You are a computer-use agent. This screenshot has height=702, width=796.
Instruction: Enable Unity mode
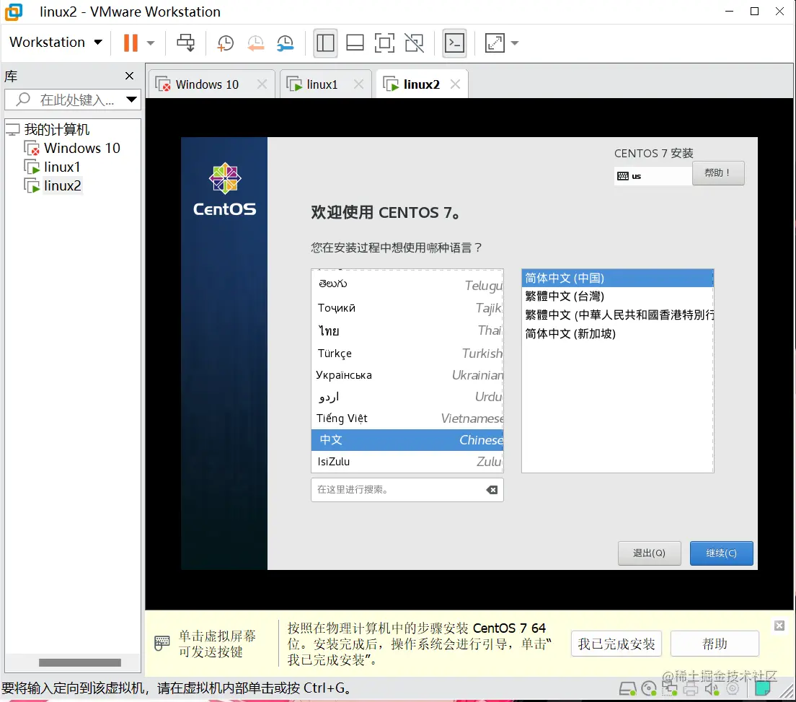414,43
